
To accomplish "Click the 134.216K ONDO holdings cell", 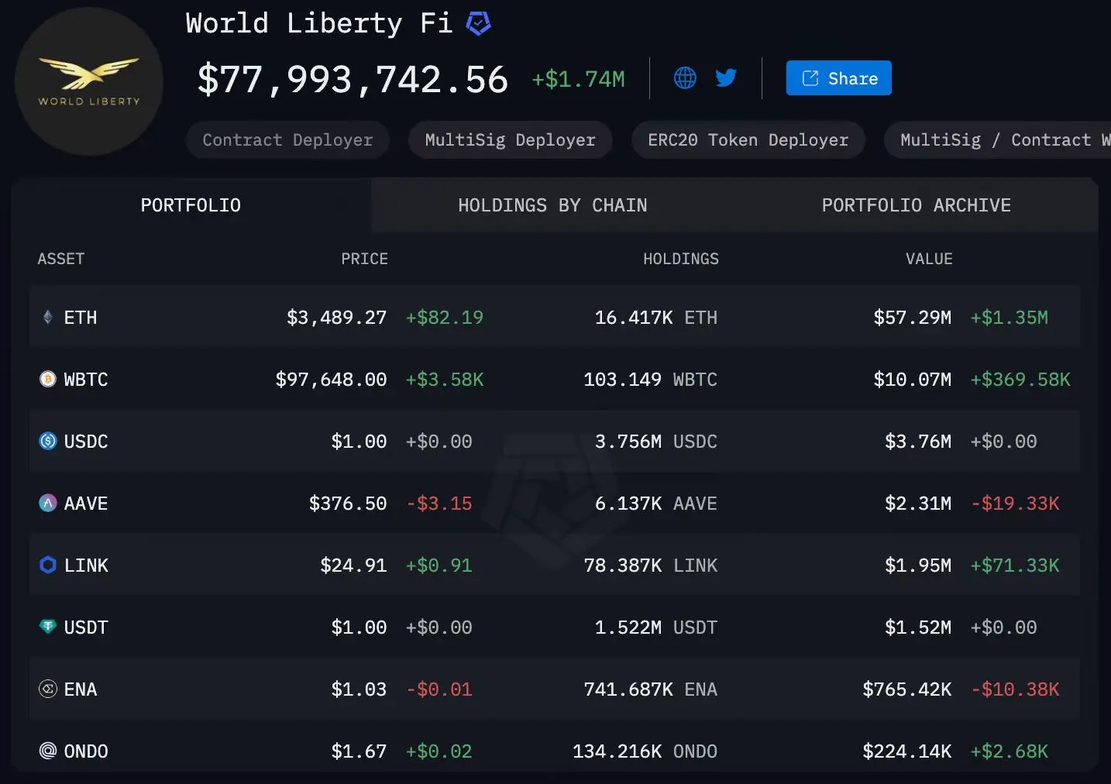I will click(645, 751).
